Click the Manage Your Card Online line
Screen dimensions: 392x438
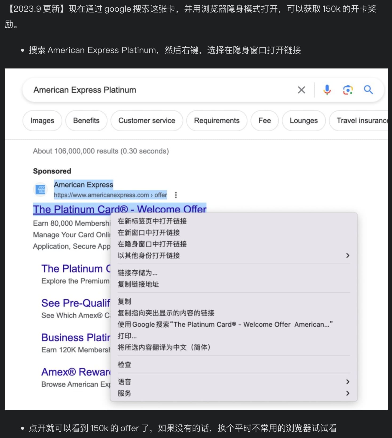point(71,235)
